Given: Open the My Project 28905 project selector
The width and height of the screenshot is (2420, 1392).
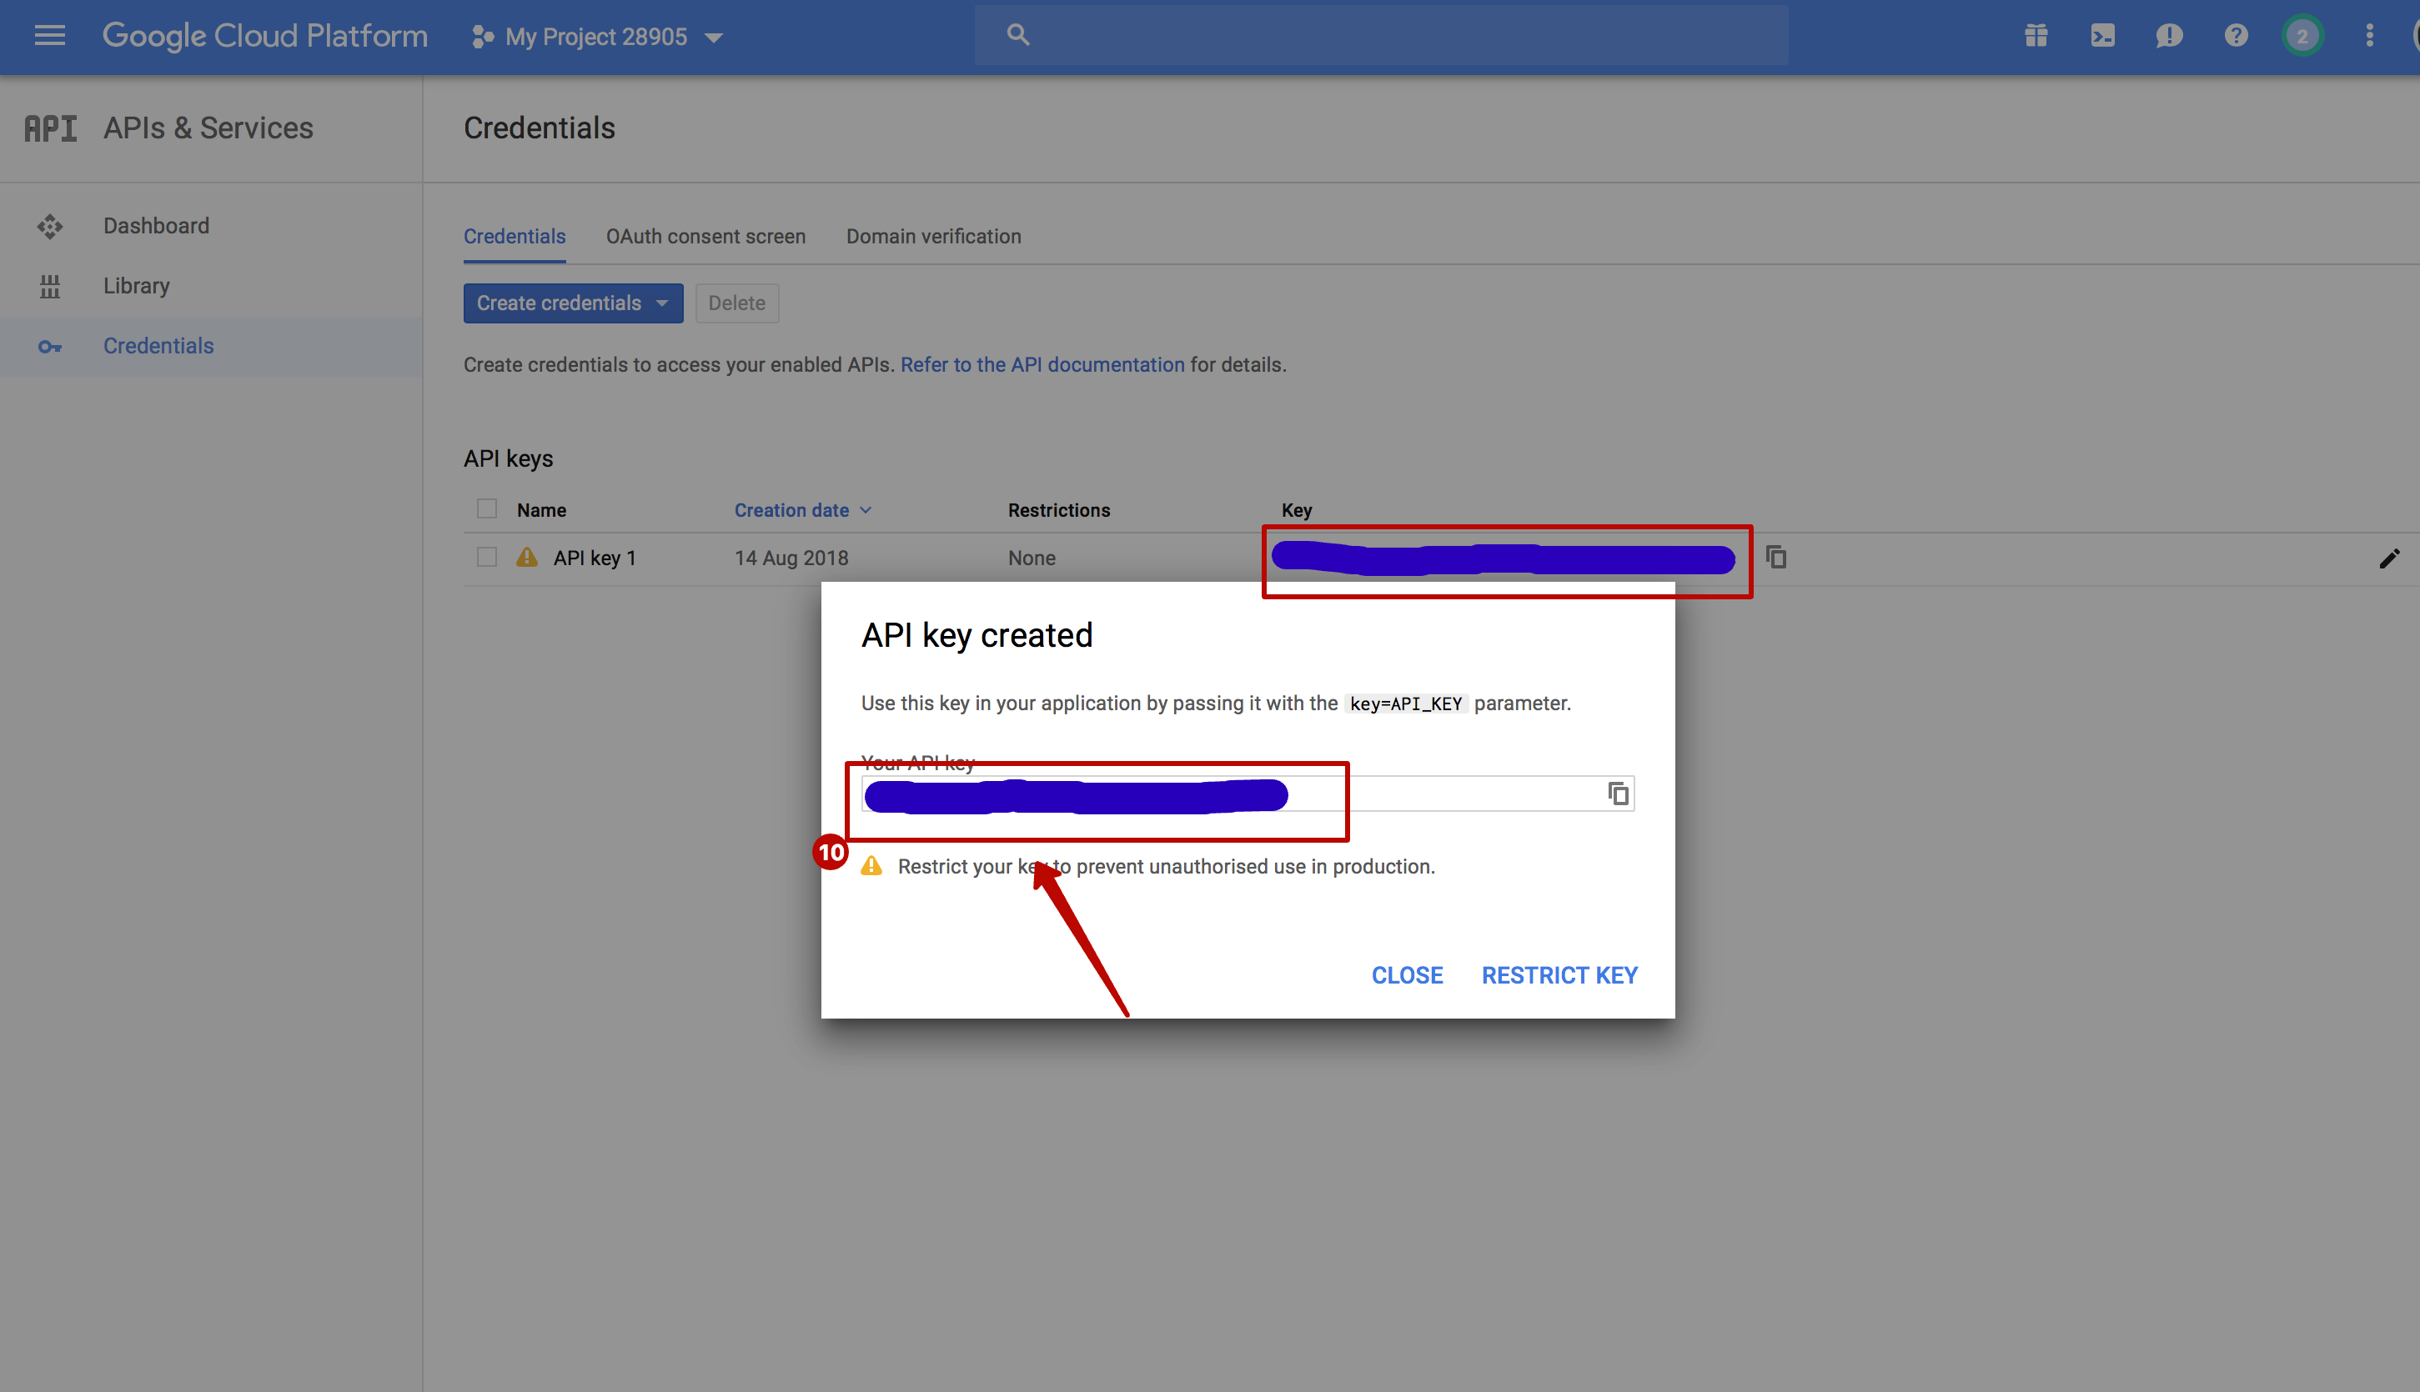Looking at the screenshot, I should tap(598, 38).
